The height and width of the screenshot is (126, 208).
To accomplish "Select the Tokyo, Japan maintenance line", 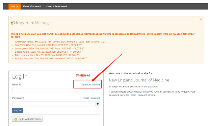I will [47, 55].
